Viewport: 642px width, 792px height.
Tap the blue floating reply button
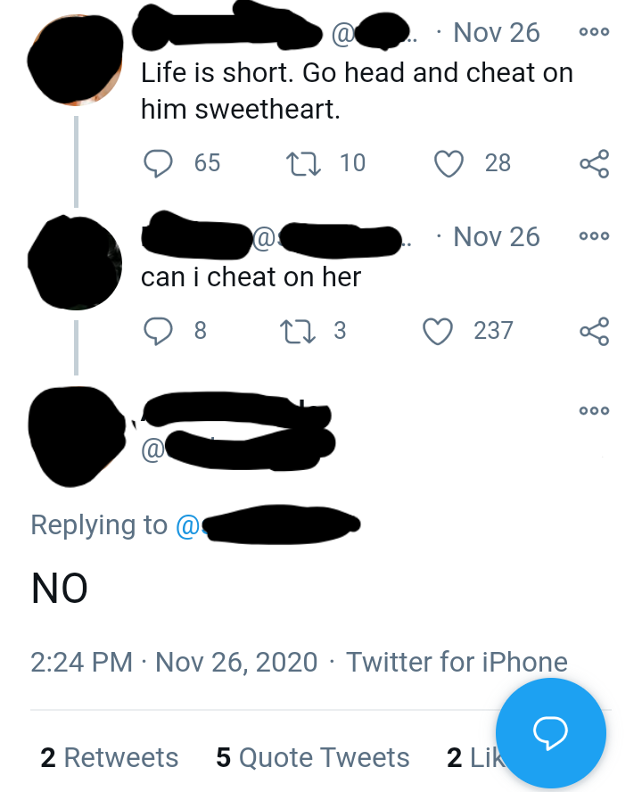click(551, 733)
